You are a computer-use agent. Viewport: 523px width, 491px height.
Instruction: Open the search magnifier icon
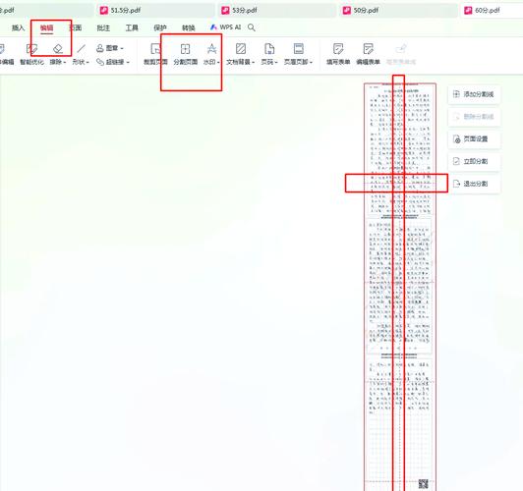pos(252,27)
